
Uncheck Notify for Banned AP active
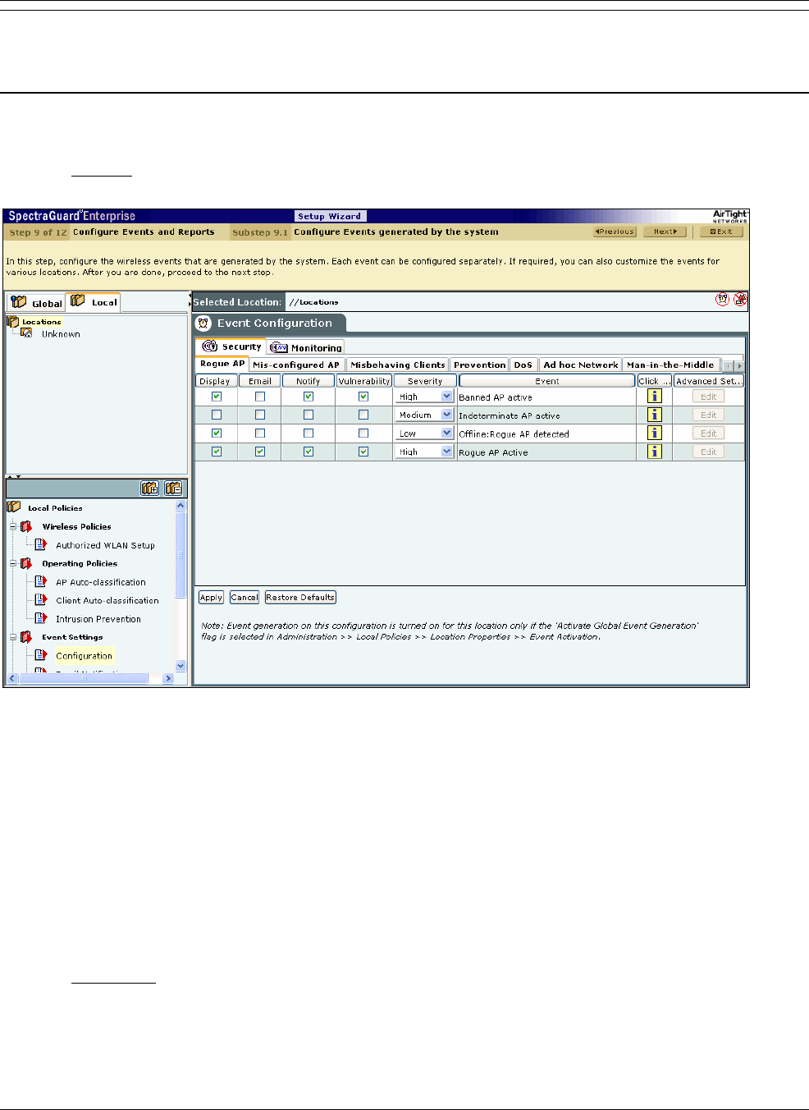tap(309, 397)
